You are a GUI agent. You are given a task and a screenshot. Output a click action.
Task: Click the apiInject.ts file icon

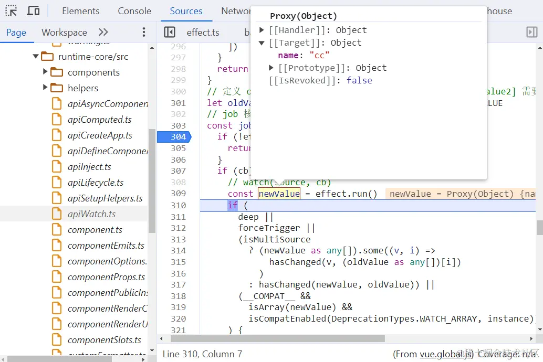tap(56, 166)
